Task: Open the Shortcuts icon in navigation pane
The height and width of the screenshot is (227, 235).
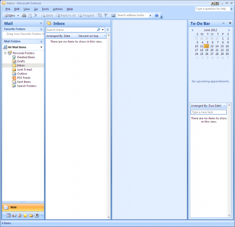Action: click(x=36, y=215)
